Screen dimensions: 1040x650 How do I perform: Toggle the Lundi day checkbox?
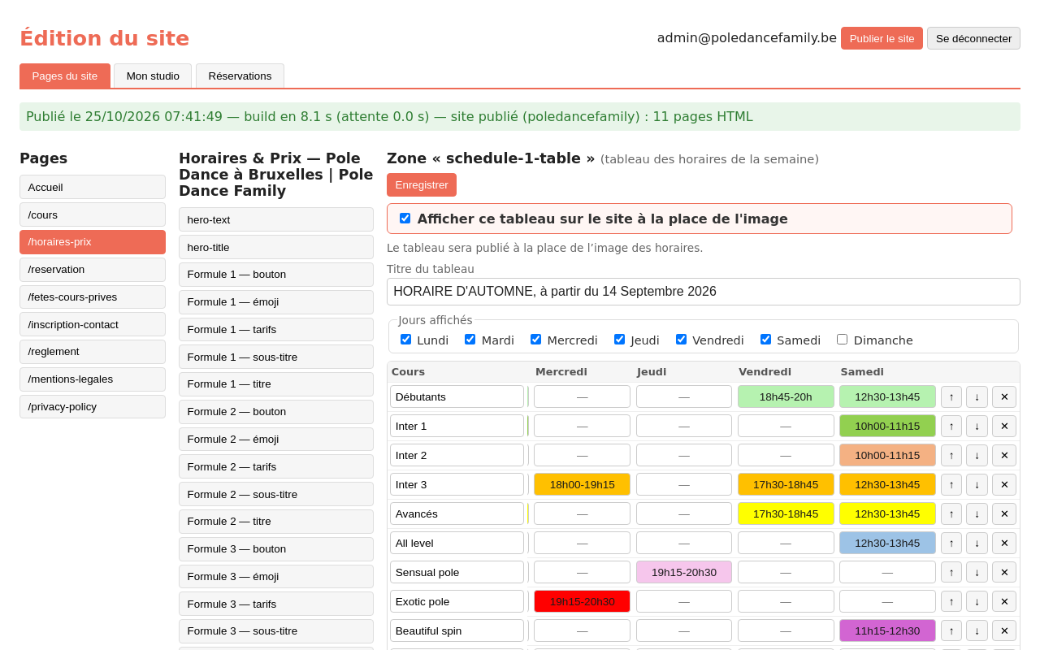tap(405, 339)
